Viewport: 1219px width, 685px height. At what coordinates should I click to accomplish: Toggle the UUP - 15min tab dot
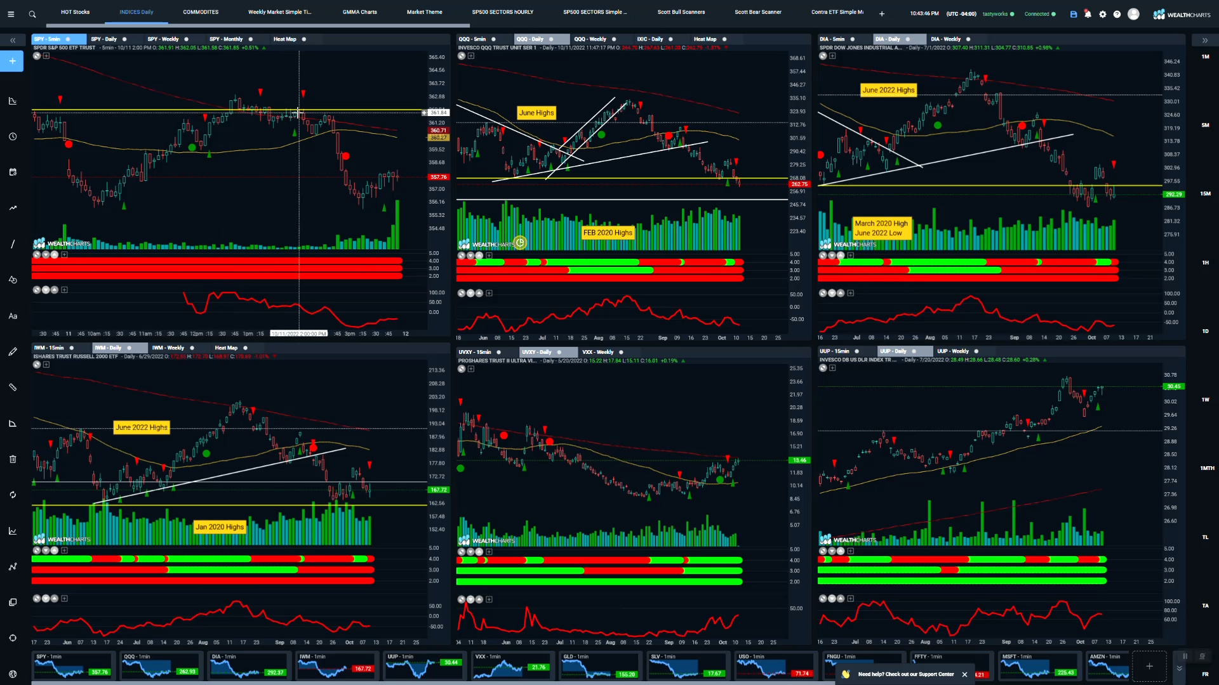pyautogui.click(x=856, y=351)
